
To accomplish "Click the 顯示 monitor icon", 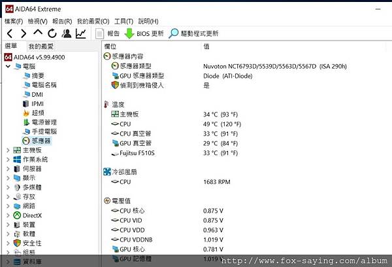I will coord(17,178).
